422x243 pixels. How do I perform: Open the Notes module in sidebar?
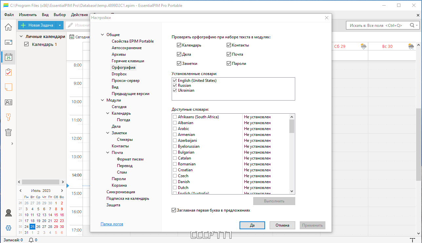pos(8,87)
